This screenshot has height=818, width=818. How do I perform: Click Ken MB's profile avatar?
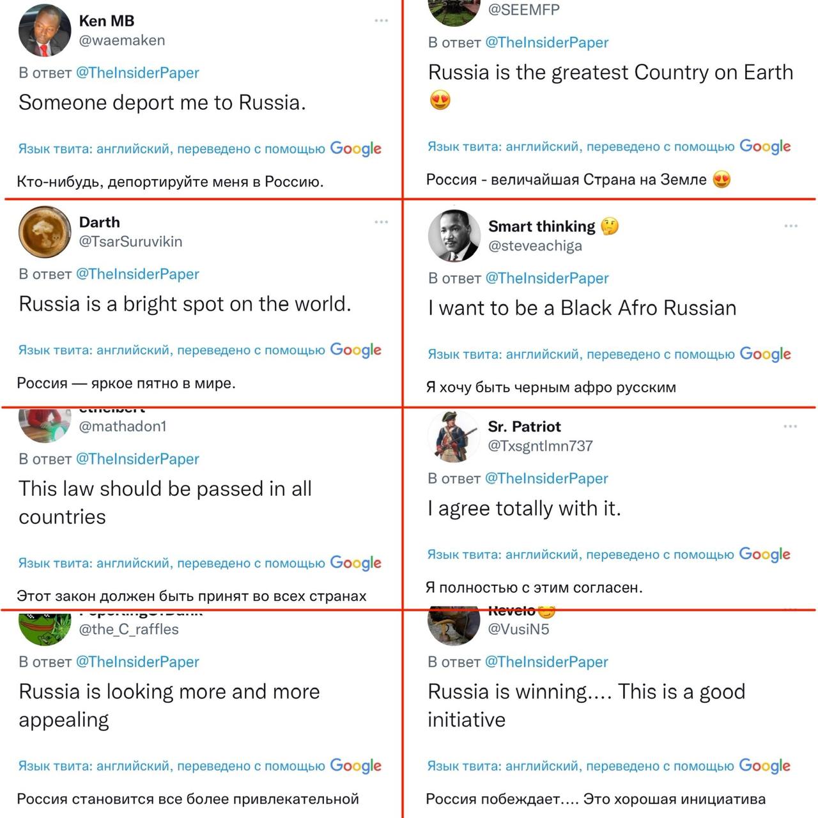(x=45, y=31)
